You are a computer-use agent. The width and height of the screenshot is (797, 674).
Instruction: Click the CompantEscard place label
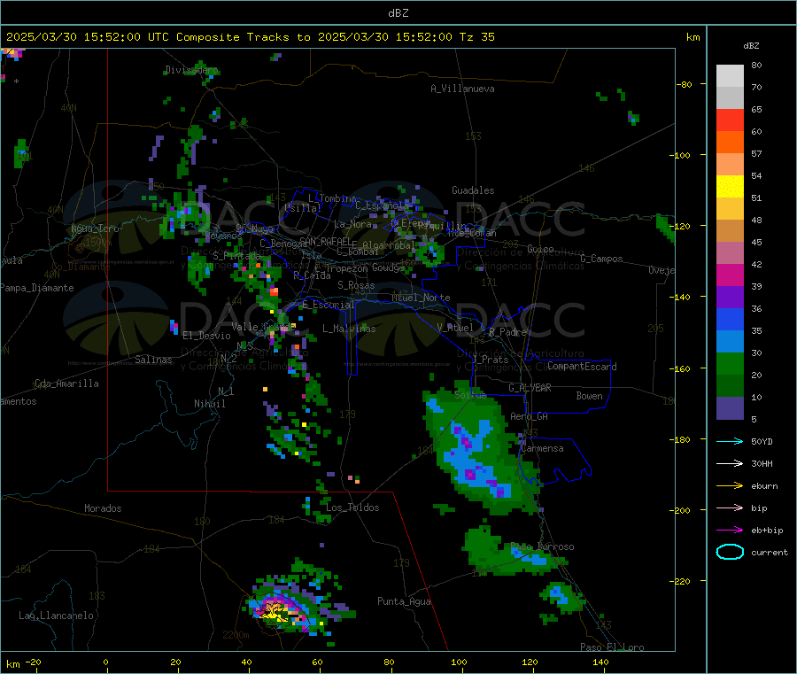(582, 366)
